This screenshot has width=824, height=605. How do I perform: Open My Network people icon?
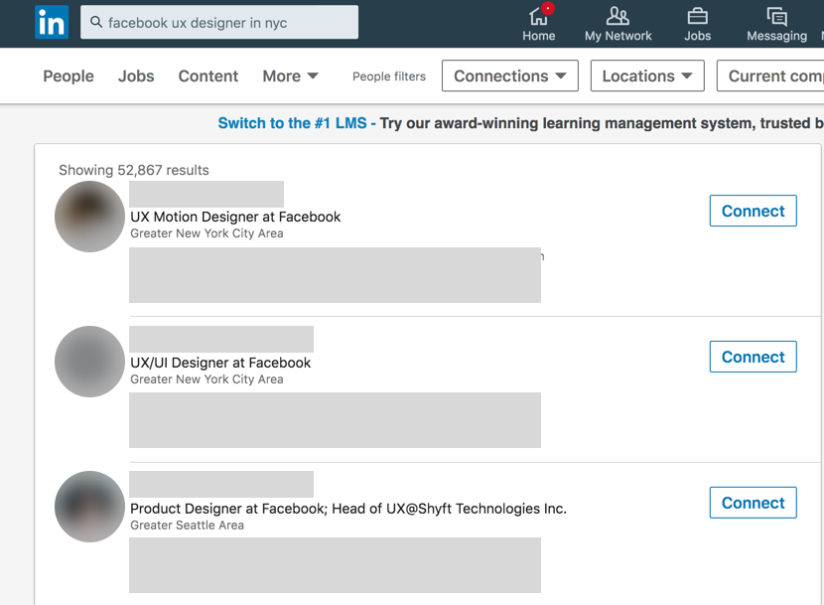(x=618, y=16)
